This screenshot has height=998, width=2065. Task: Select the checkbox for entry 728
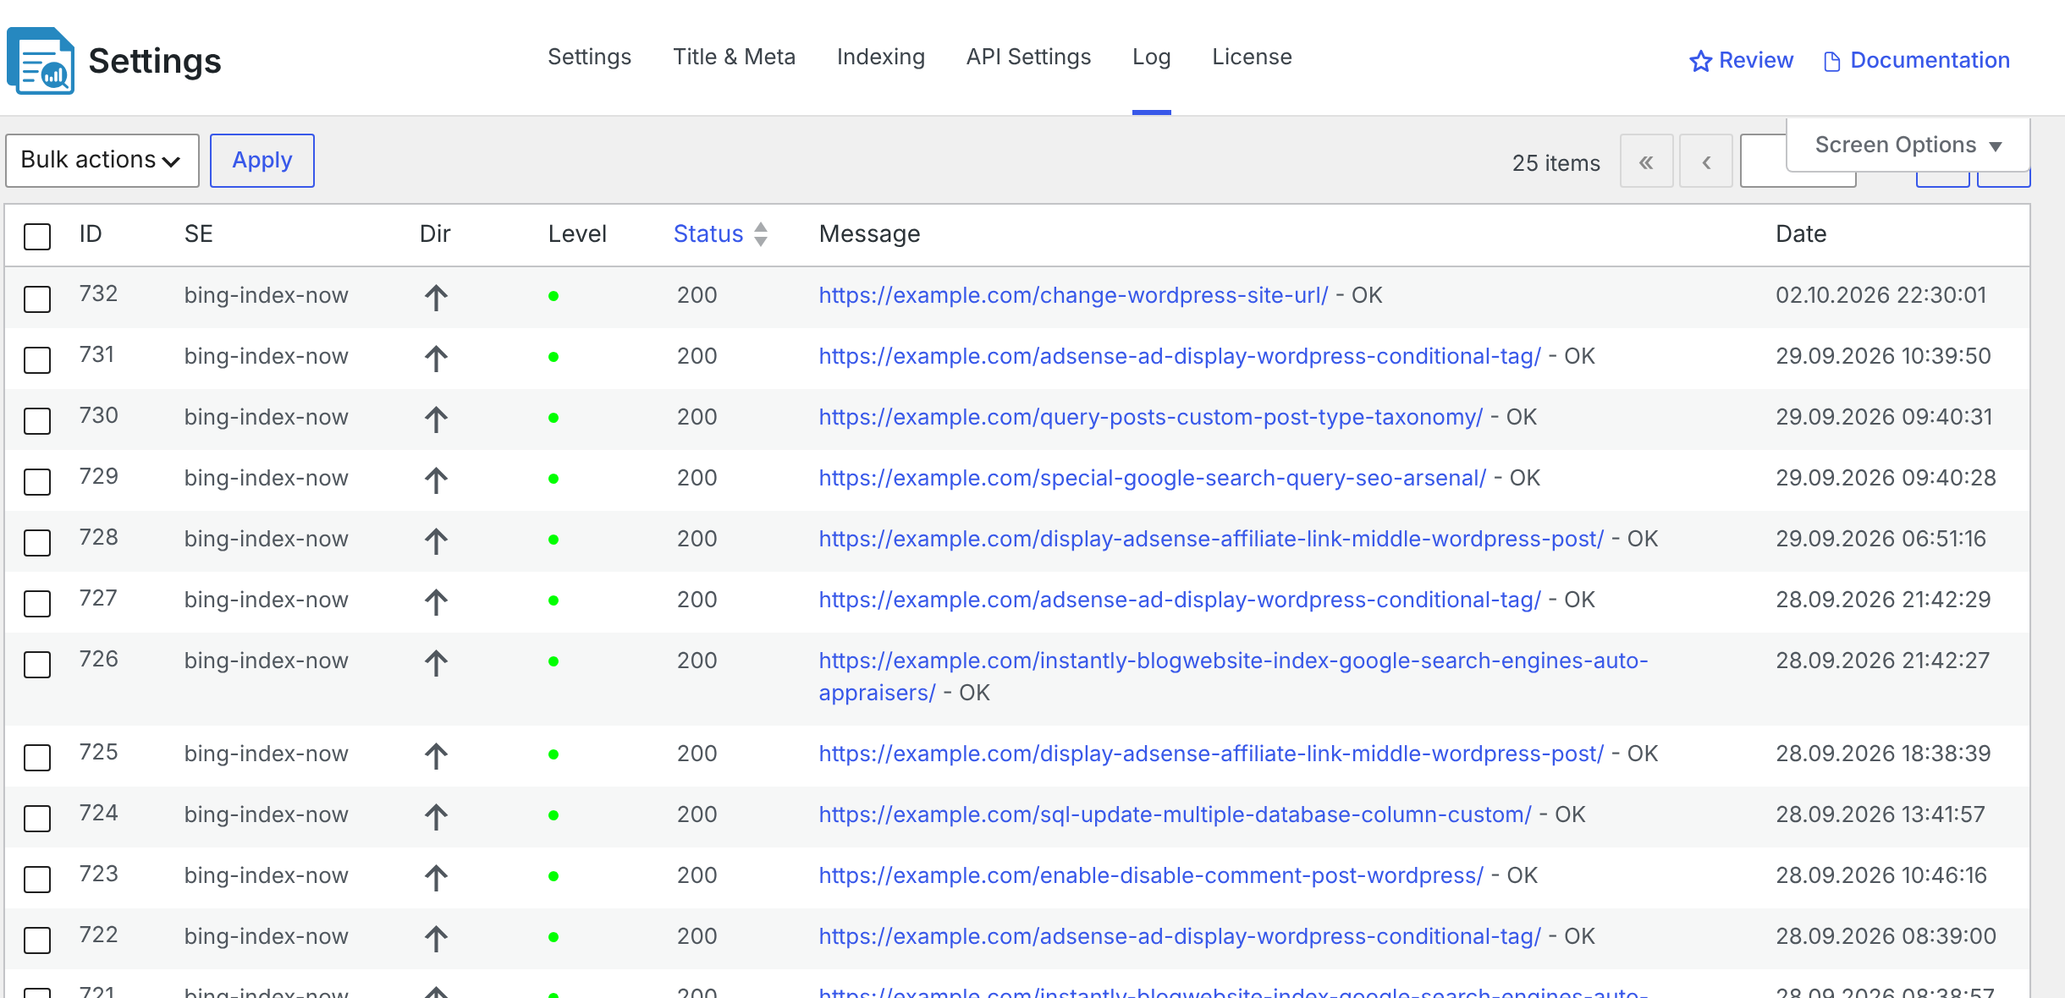[37, 542]
